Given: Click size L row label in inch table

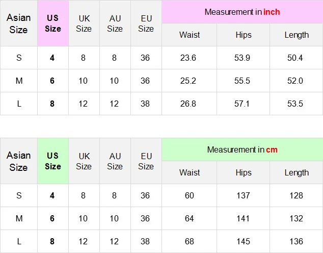Looking at the screenshot, I should pyautogui.click(x=19, y=104).
